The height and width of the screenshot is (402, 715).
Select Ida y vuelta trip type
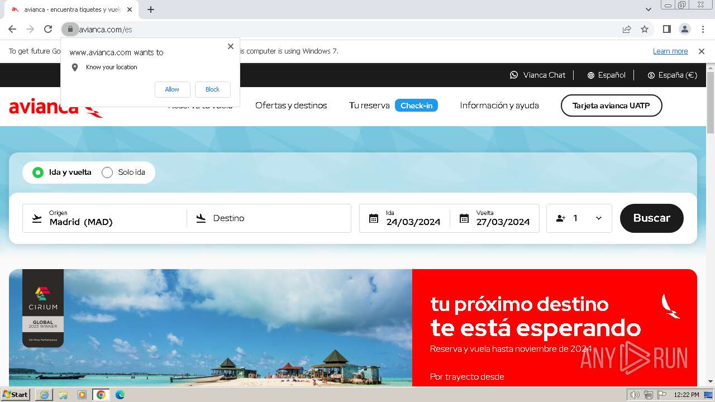coord(61,173)
